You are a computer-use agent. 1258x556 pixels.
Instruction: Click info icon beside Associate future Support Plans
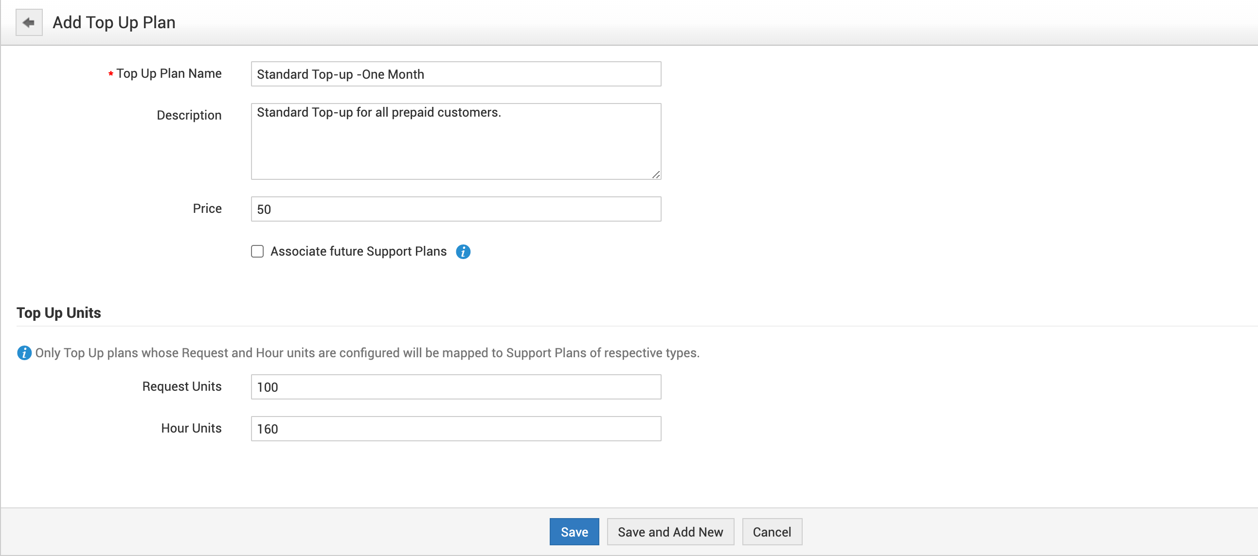[463, 252]
